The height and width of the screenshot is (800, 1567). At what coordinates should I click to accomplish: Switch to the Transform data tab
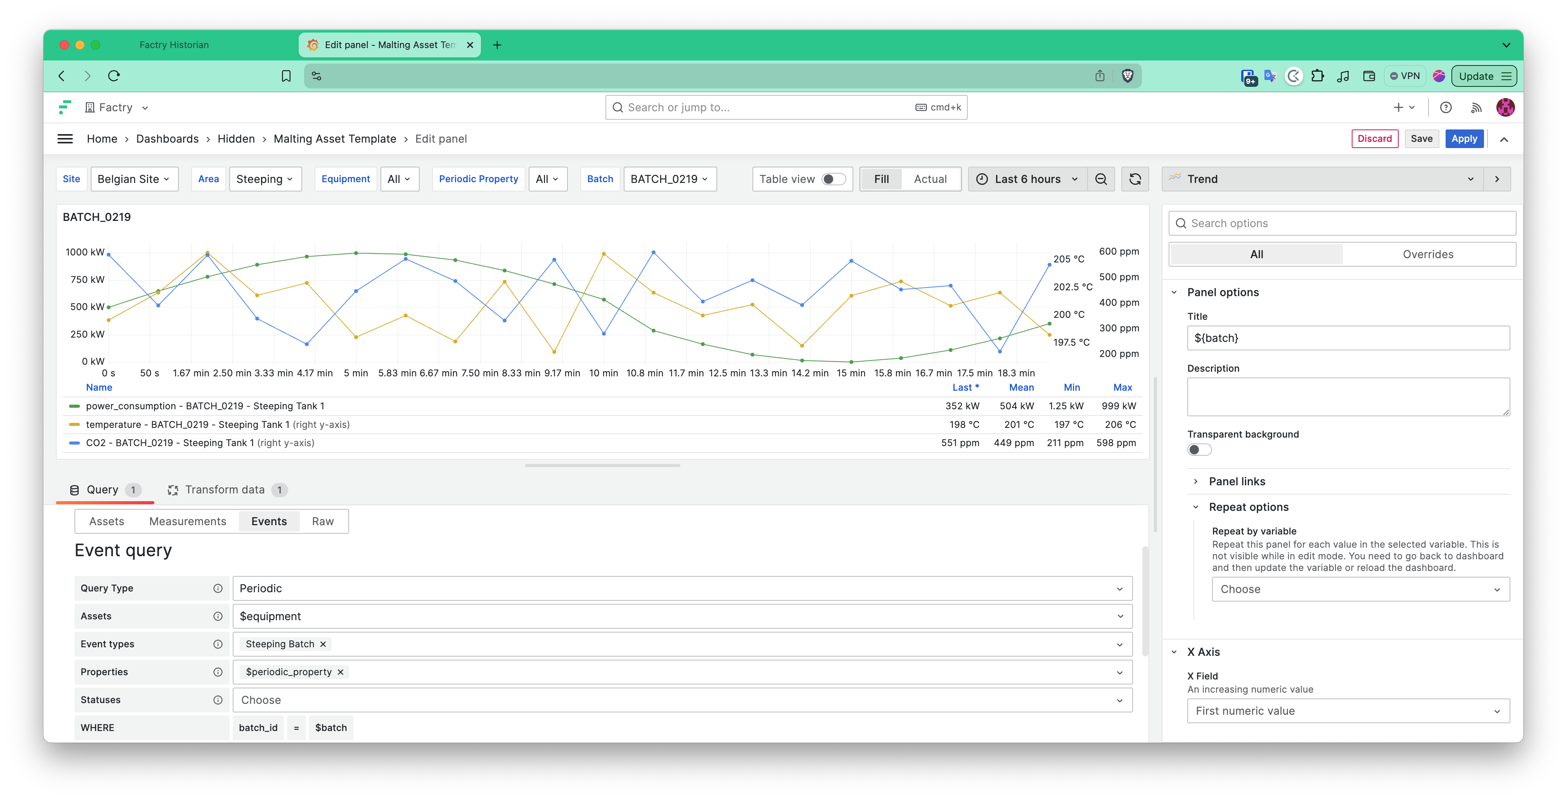(227, 490)
